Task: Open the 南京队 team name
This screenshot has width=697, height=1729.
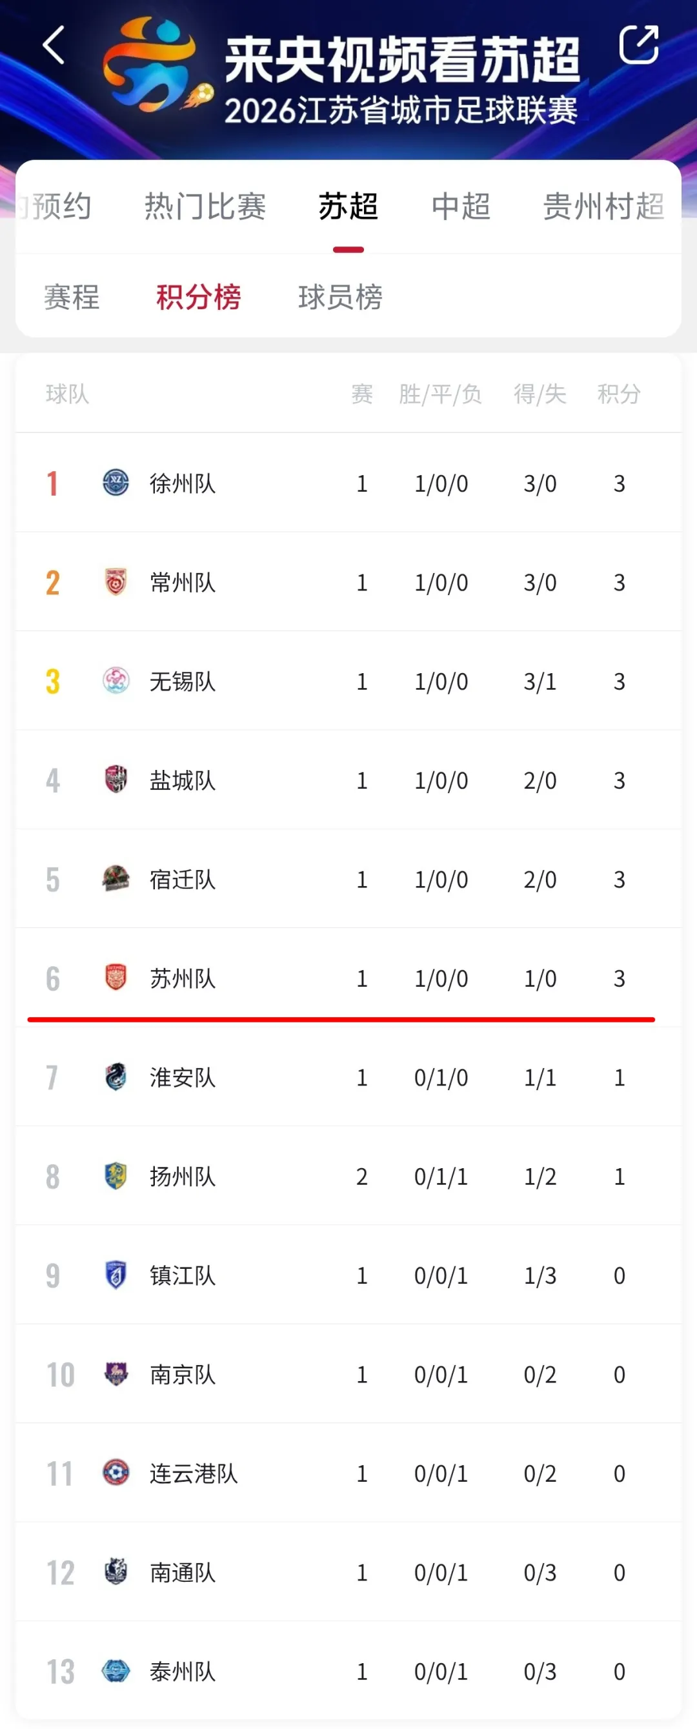Action: [183, 1374]
